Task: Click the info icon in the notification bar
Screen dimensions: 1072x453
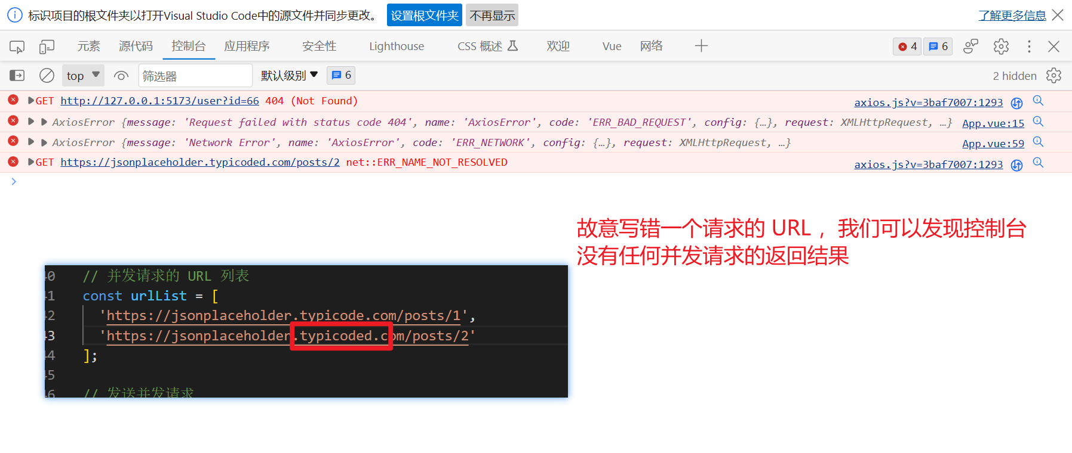Action: 14,15
